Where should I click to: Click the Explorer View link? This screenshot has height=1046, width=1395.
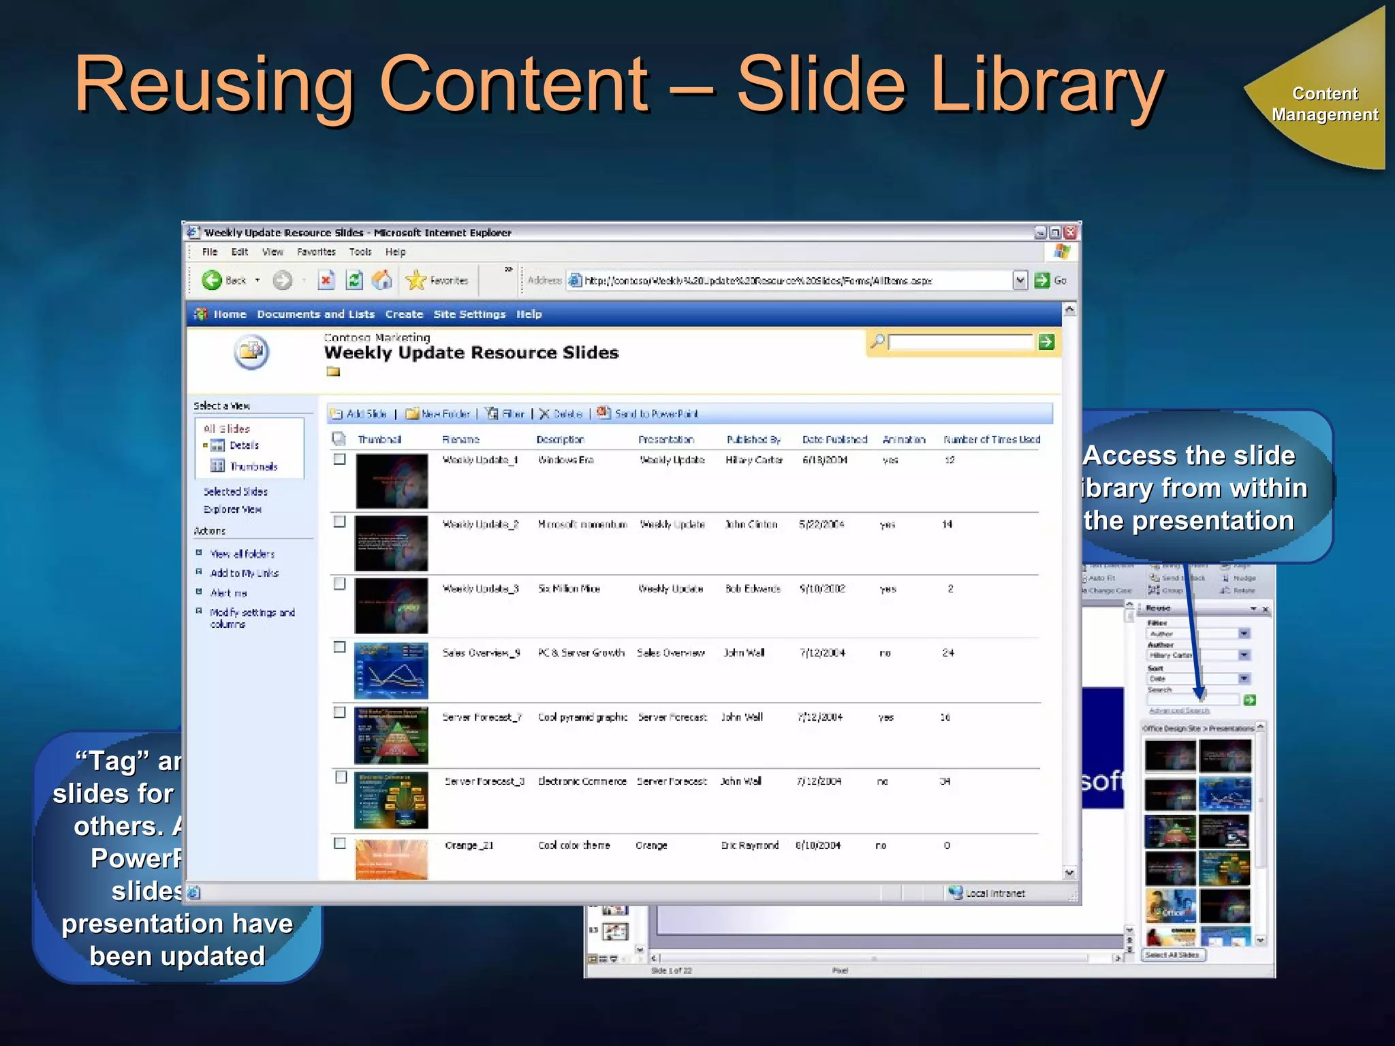pos(232,509)
